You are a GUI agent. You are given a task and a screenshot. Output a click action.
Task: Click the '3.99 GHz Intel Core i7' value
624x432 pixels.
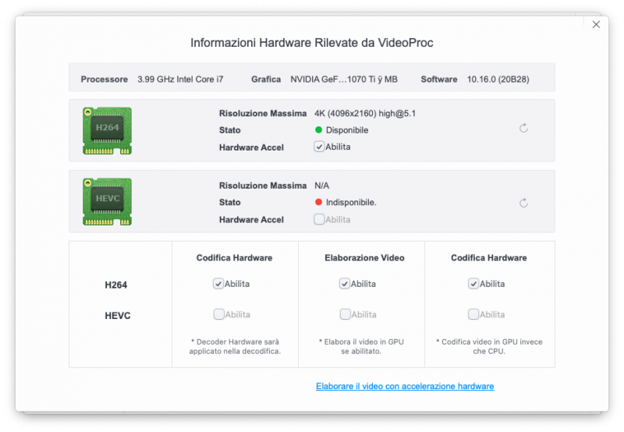point(180,80)
